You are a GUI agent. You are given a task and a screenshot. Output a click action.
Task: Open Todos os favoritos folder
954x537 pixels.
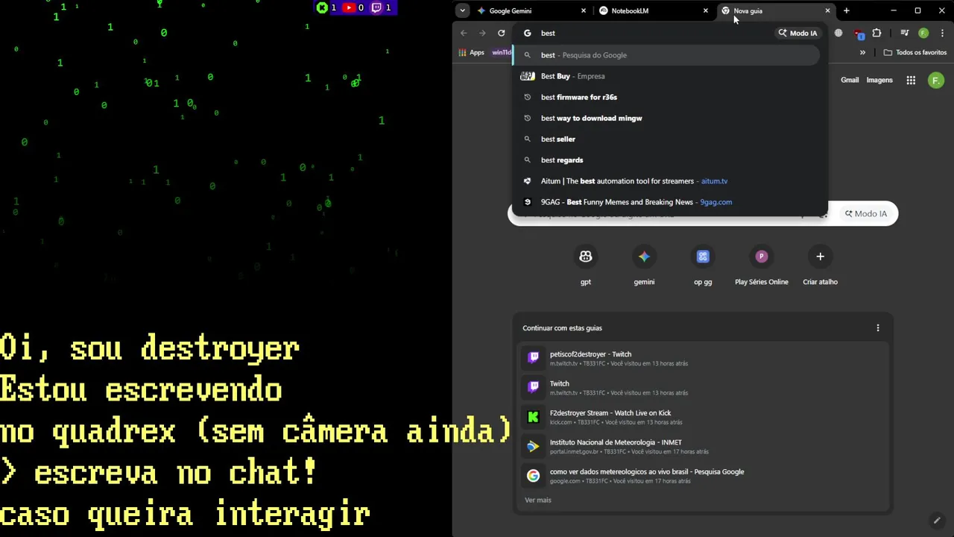point(914,52)
